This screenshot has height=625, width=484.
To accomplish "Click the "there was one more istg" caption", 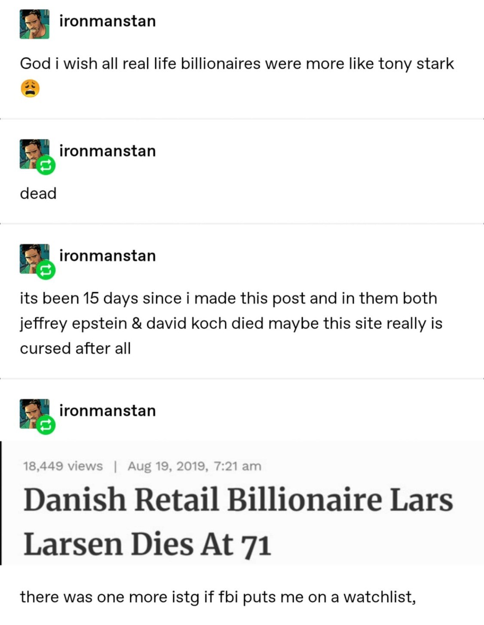I will coord(217,597).
